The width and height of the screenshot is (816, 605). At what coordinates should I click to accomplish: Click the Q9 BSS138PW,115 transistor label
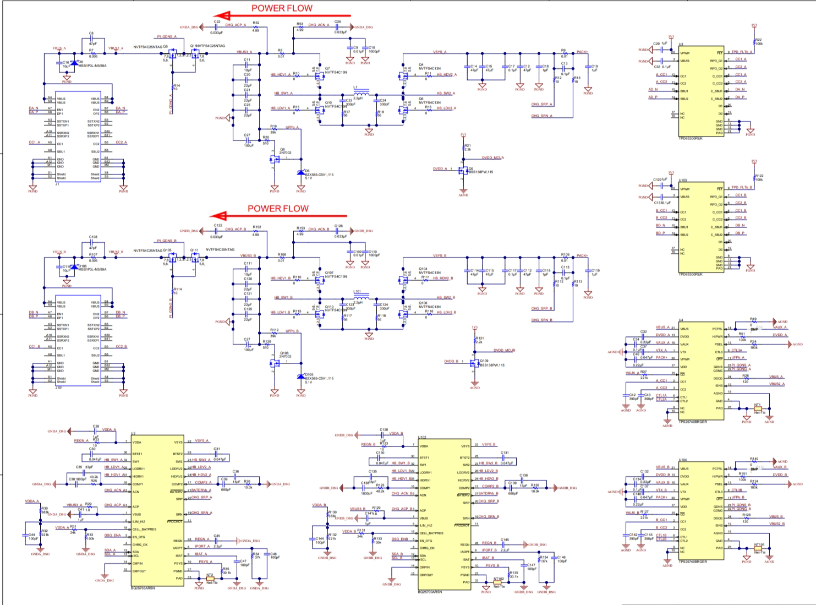pyautogui.click(x=480, y=171)
